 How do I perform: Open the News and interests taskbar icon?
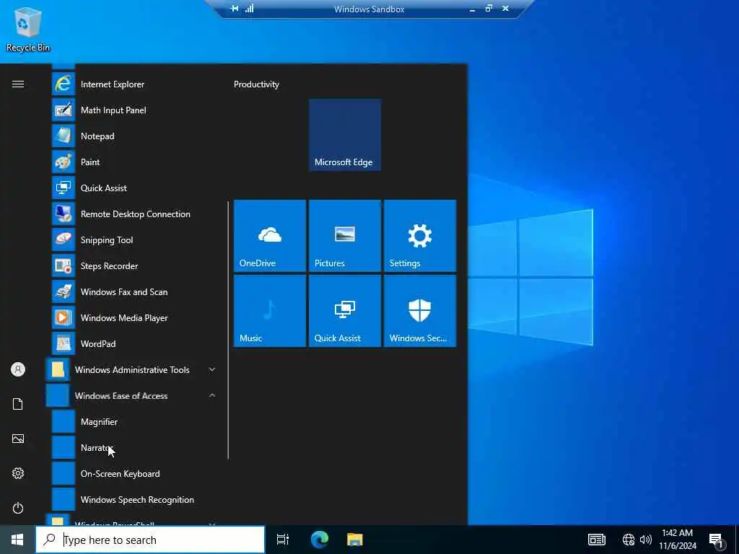597,540
